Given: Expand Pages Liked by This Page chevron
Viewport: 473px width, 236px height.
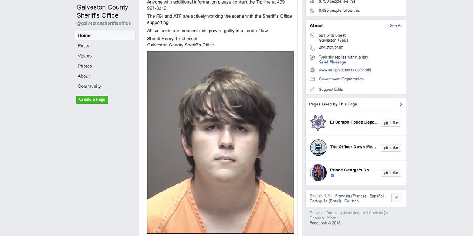Looking at the screenshot, I should (401, 104).
